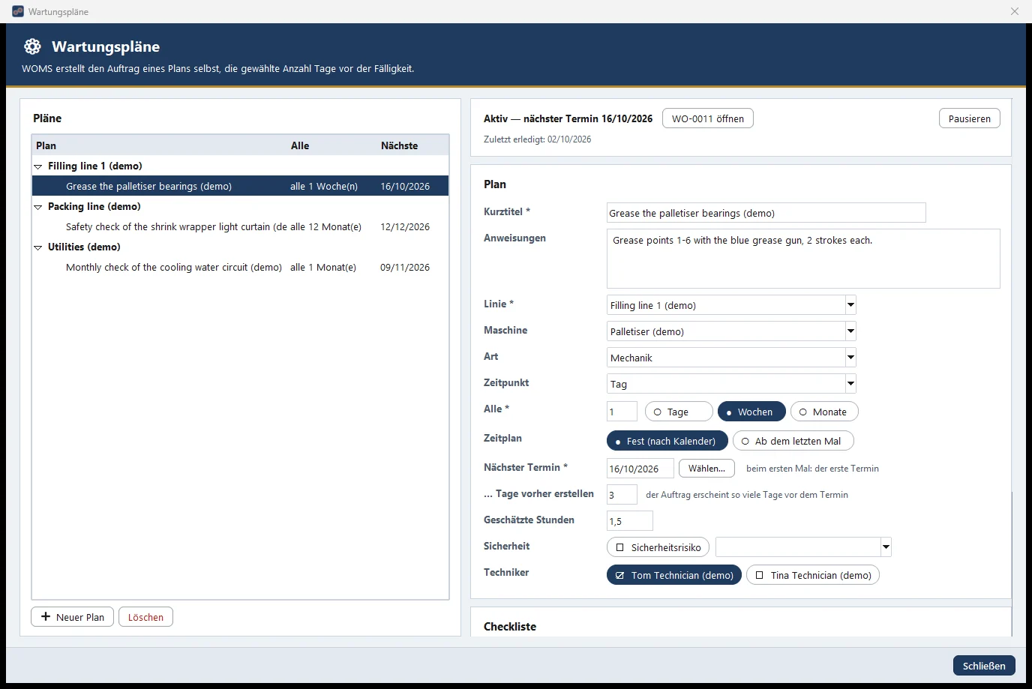Select the Wochen interval option
This screenshot has height=689, width=1032.
click(751, 412)
